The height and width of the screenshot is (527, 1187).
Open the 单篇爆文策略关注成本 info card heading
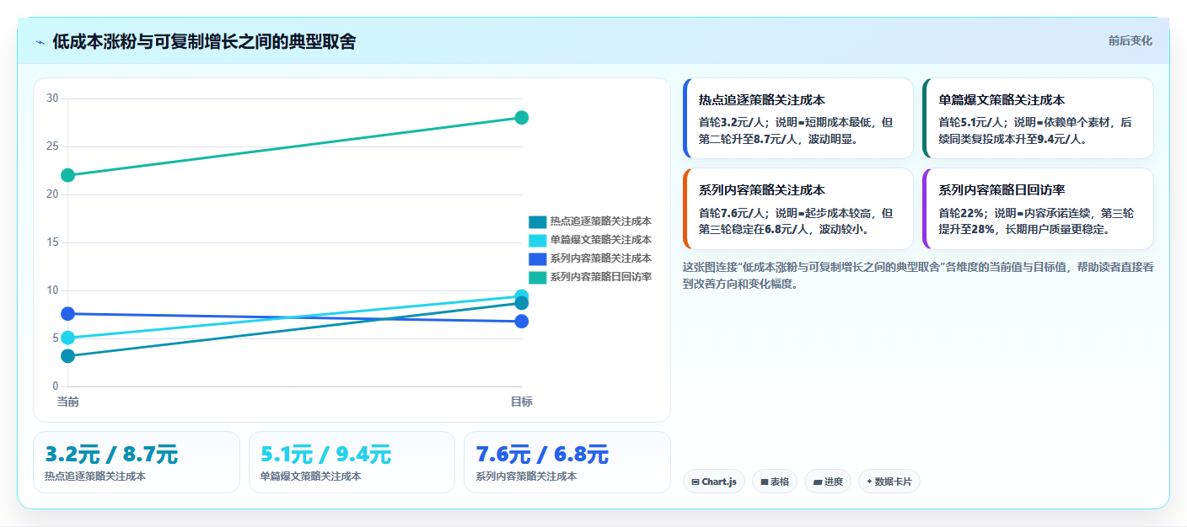1002,99
